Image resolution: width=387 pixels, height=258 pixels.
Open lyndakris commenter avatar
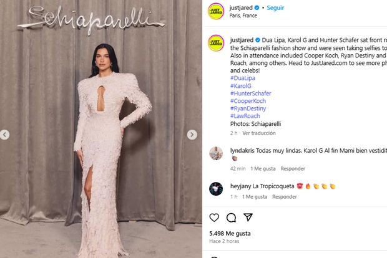pyautogui.click(x=216, y=153)
